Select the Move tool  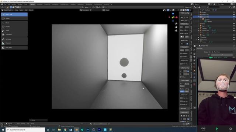(14, 23)
